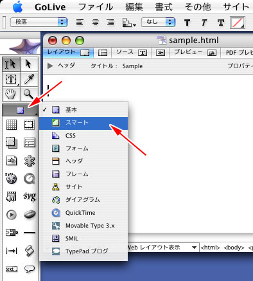Click the Java bean applet icon
Screen dimensions: 253x281
click(30, 214)
